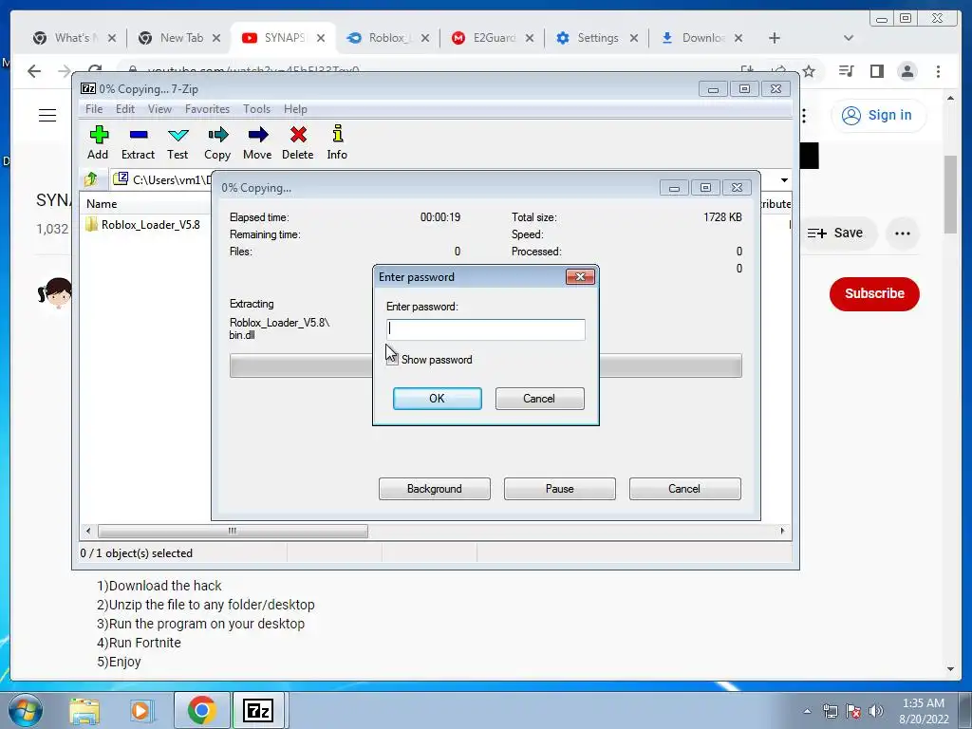This screenshot has width=972, height=729.
Task: Cancel the Enter password dialog
Action: click(539, 399)
